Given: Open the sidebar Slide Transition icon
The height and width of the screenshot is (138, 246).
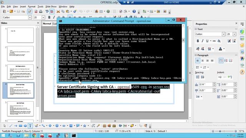Looking at the screenshot, I should [x=242, y=52].
